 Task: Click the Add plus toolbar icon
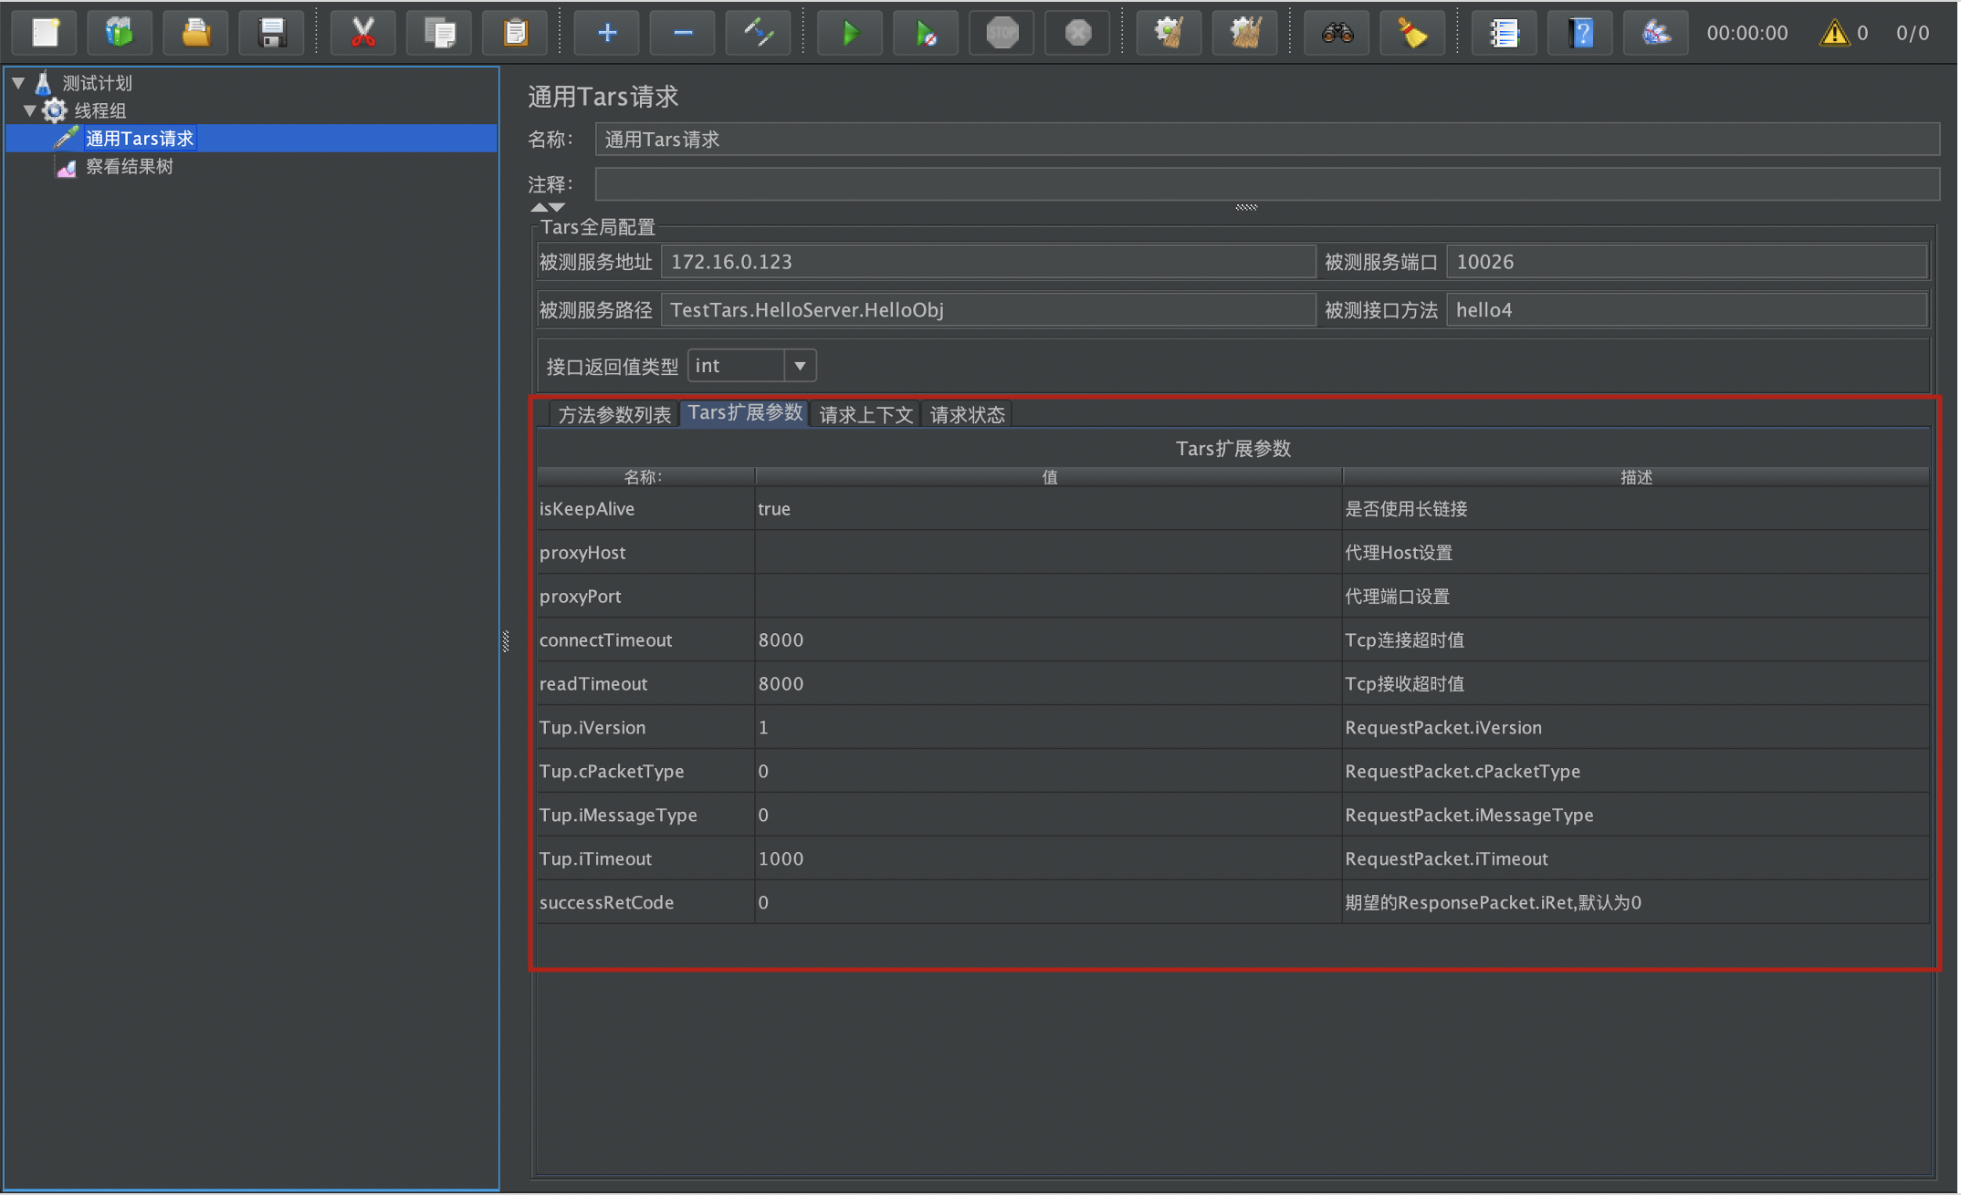[607, 34]
